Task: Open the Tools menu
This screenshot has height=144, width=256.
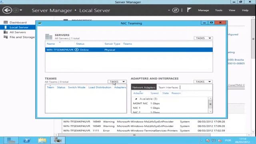Action: pos(219,10)
